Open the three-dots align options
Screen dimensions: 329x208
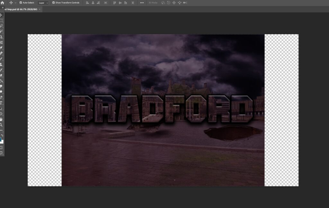(142, 3)
